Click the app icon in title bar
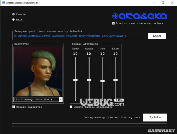The height and width of the screenshot is (134, 177). coord(4,3)
